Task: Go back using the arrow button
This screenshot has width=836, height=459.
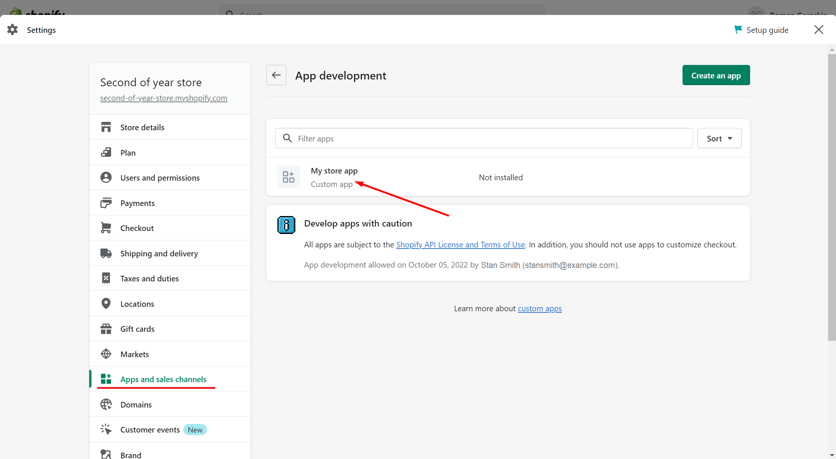Action: coord(276,75)
